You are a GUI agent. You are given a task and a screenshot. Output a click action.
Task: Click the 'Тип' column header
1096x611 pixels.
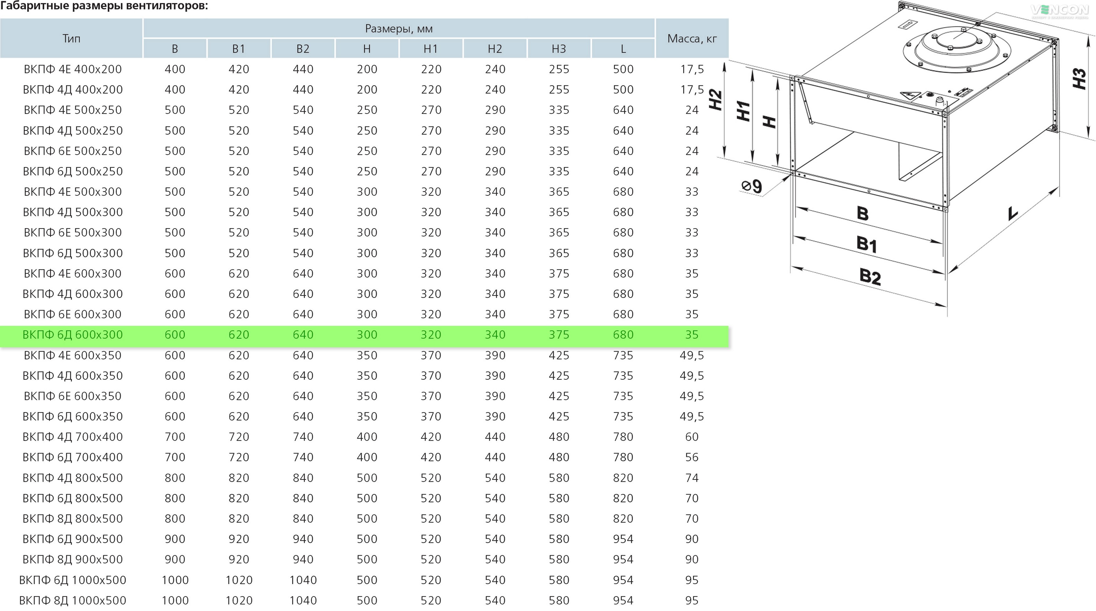(71, 38)
